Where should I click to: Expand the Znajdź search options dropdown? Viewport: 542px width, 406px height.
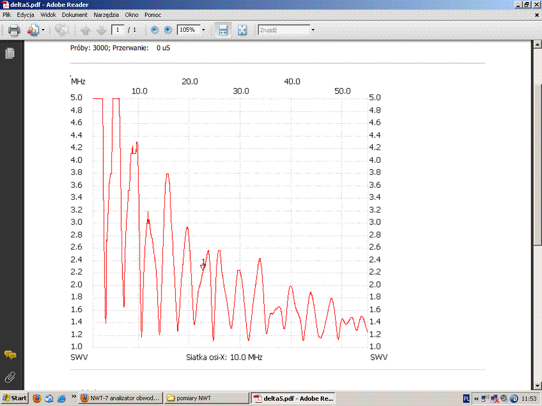click(313, 30)
